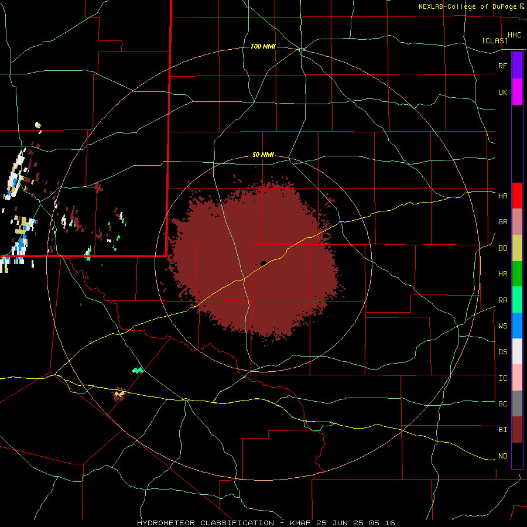This screenshot has height=527, width=527.
Task: Click the BD yellow legend swatch
Action: 517,248
